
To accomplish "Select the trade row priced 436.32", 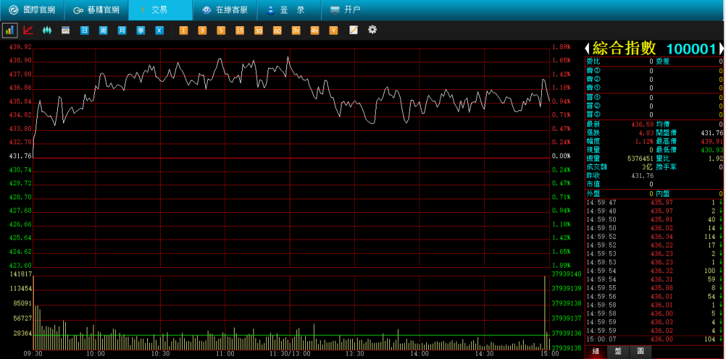I will tap(654, 270).
